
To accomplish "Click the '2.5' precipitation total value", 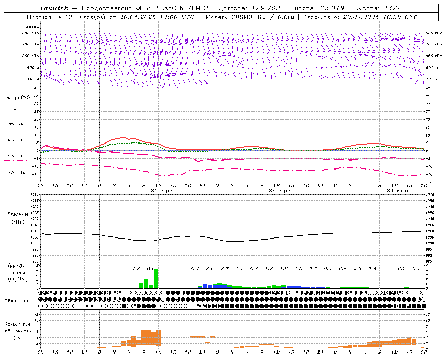I will pyautogui.click(x=210, y=269).
